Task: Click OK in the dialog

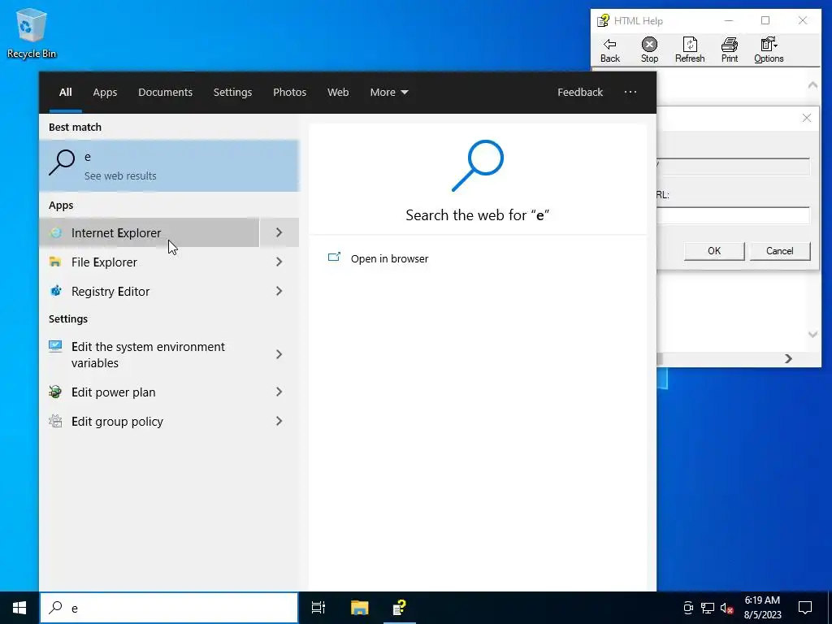Action: (714, 251)
